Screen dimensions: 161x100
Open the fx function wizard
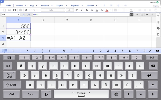[29, 15]
